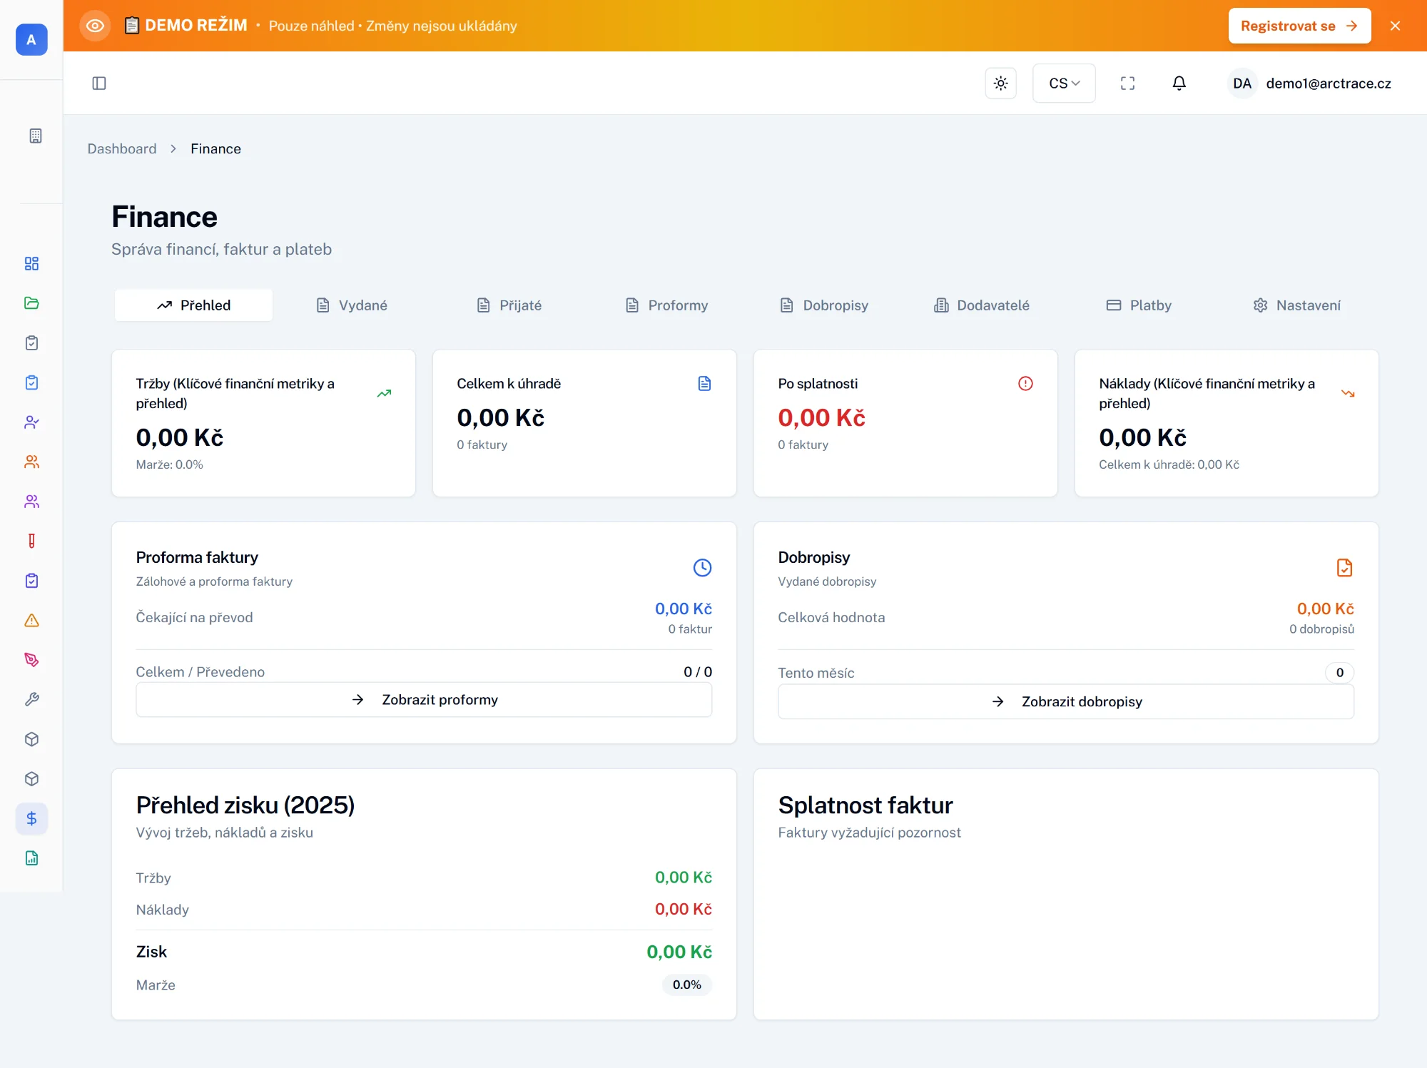Open the CS language dropdown
Screen dimensions: 1427x1068
[x=1063, y=83]
